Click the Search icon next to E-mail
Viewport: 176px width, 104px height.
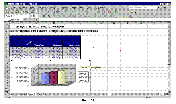(x=27, y=12)
